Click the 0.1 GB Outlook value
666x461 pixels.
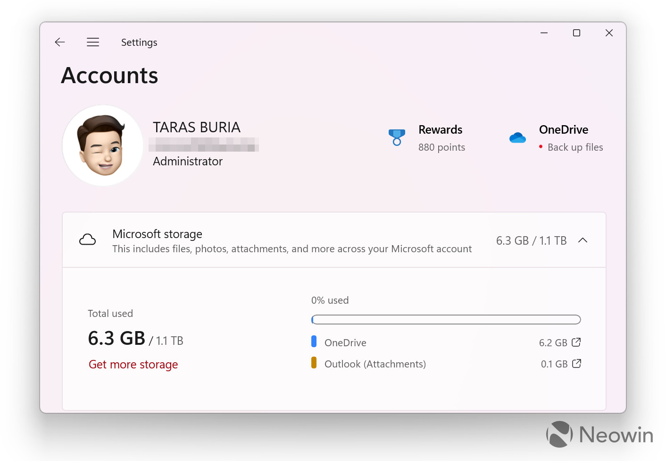click(x=554, y=364)
